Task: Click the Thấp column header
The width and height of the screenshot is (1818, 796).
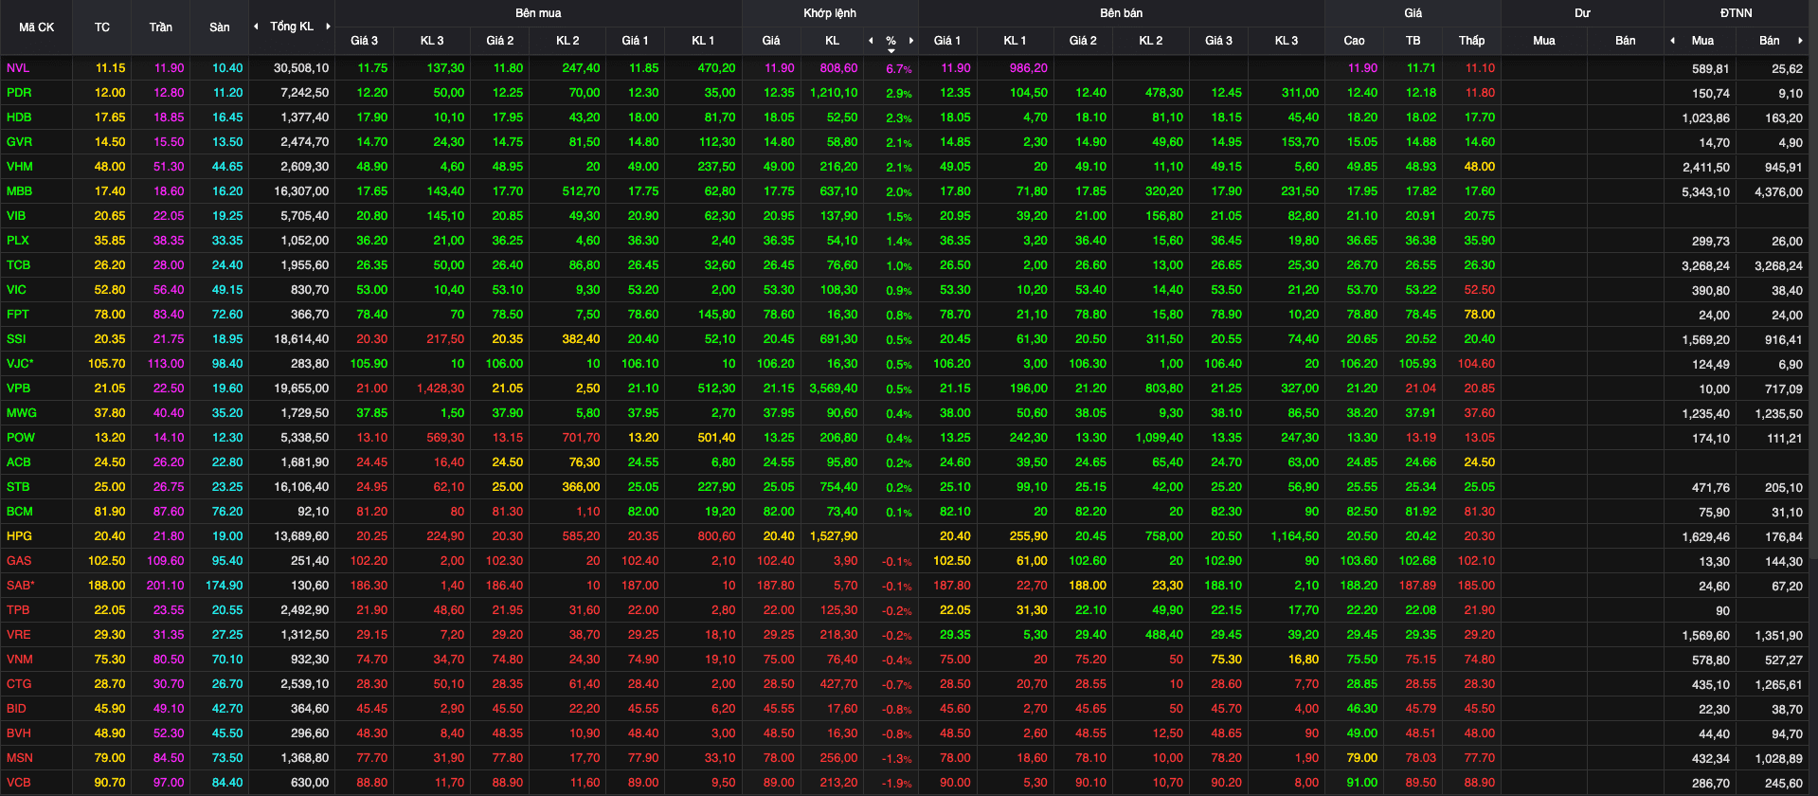Action: click(x=1471, y=41)
